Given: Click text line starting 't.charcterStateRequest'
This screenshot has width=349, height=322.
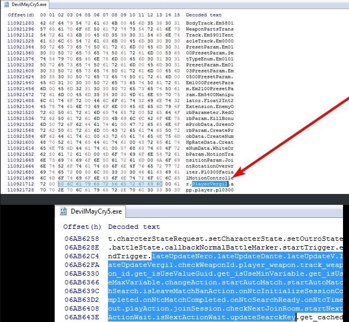Looking at the screenshot, I should (x=225, y=239).
